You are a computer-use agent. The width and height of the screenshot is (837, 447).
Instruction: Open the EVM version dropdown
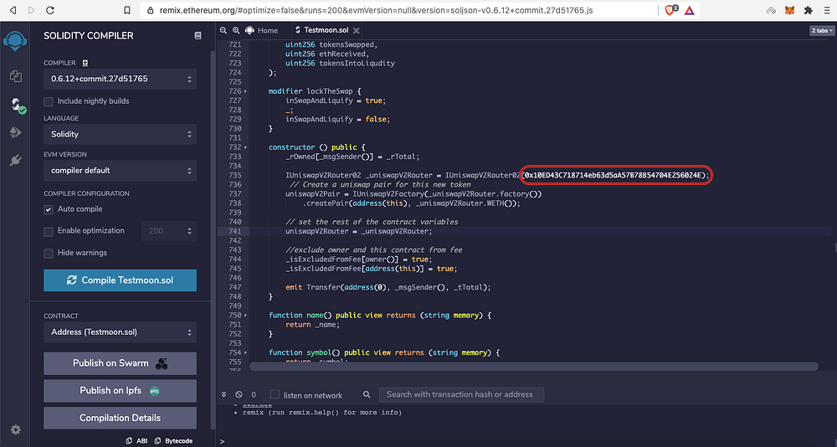coord(120,171)
